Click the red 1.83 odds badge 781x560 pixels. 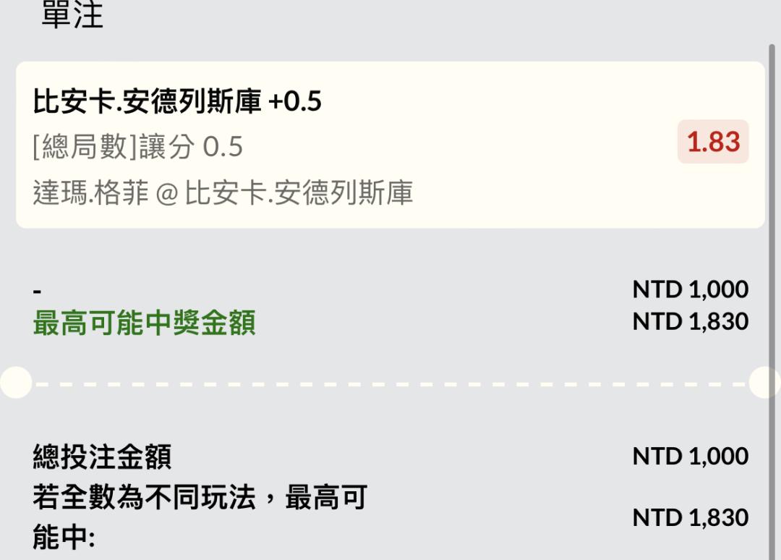click(x=713, y=142)
